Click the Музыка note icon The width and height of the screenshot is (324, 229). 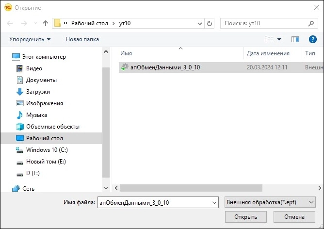19,115
